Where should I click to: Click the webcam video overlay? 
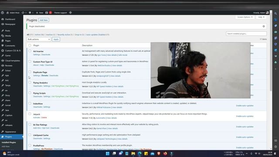(201, 70)
